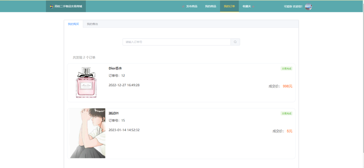This screenshot has width=364, height=168.
Task: Click the search magnifier icon button
Action: [x=235, y=42]
